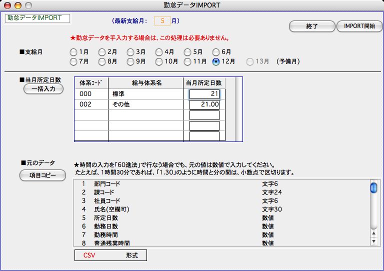Screen dimensions: 384x271
Task: Choose 6月 as payment month
Action: 216,52
